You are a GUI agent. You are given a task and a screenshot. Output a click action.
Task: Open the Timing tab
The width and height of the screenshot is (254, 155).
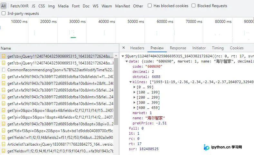pyautogui.click(x=218, y=48)
